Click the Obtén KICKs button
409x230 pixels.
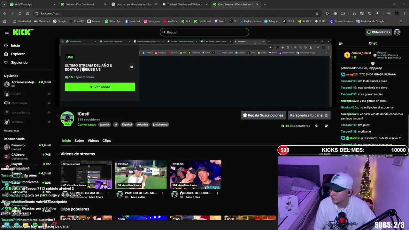click(379, 32)
